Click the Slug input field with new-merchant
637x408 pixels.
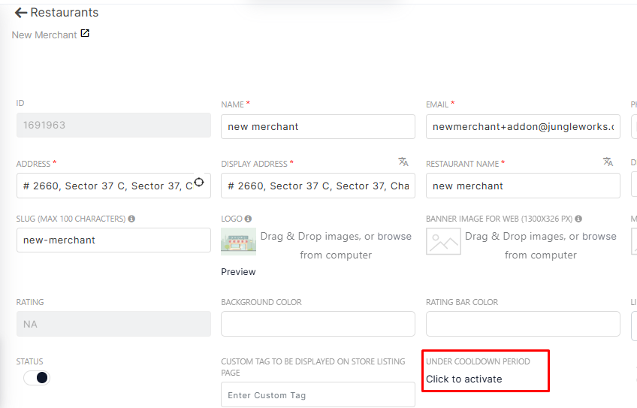(x=113, y=240)
